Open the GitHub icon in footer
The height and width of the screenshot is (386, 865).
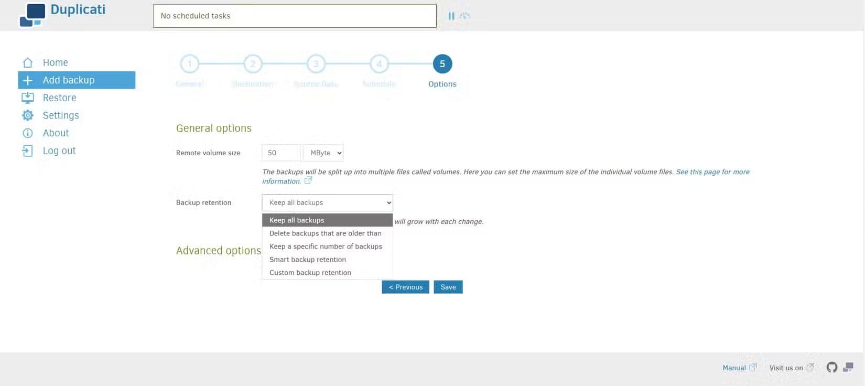pos(831,367)
